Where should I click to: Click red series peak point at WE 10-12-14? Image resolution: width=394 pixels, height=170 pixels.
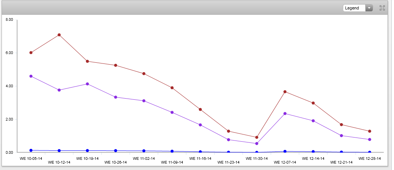pyautogui.click(x=59, y=35)
